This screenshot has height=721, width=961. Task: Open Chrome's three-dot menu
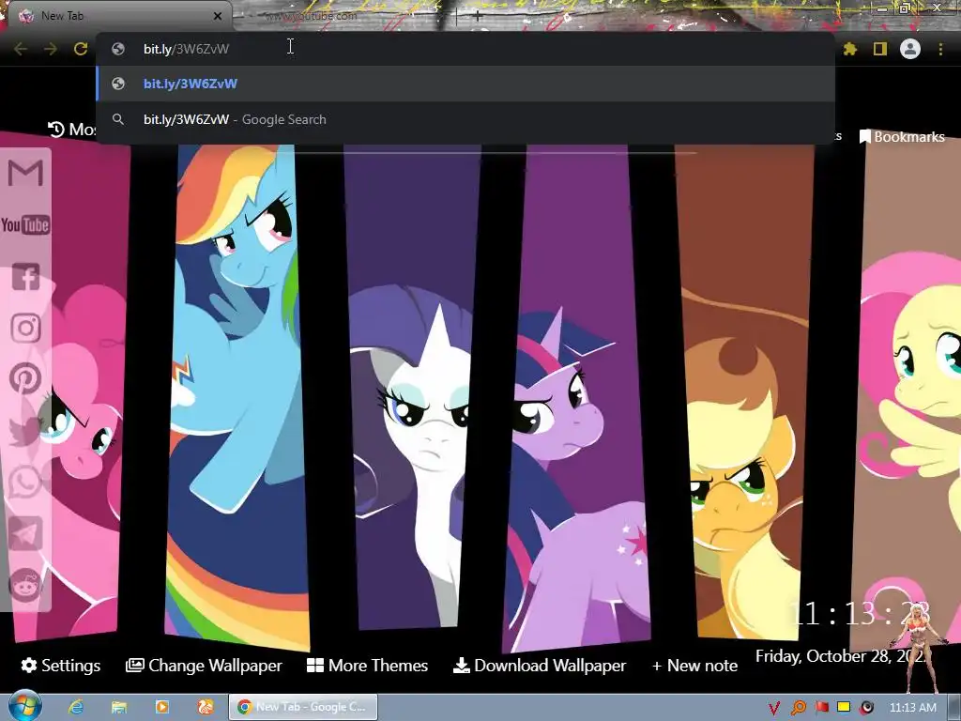940,49
